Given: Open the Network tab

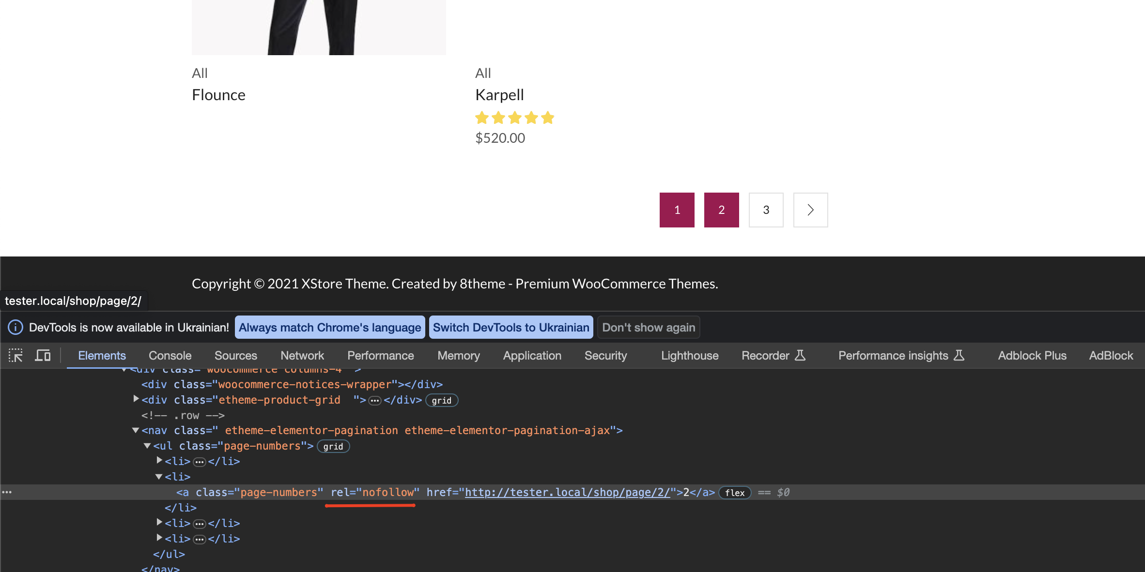Looking at the screenshot, I should (302, 356).
